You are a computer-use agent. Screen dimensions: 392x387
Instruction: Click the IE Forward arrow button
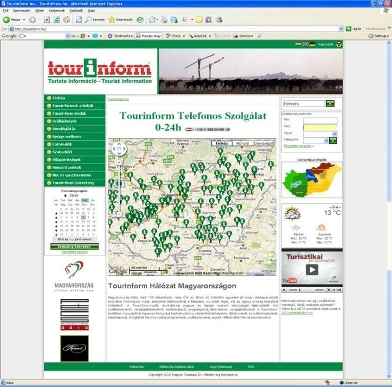[32, 20]
